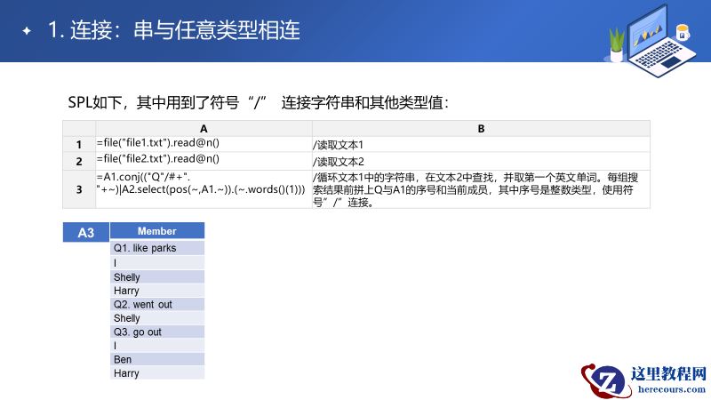Click the slide title '1. 连接：串与任意类型相连'

click(x=173, y=30)
